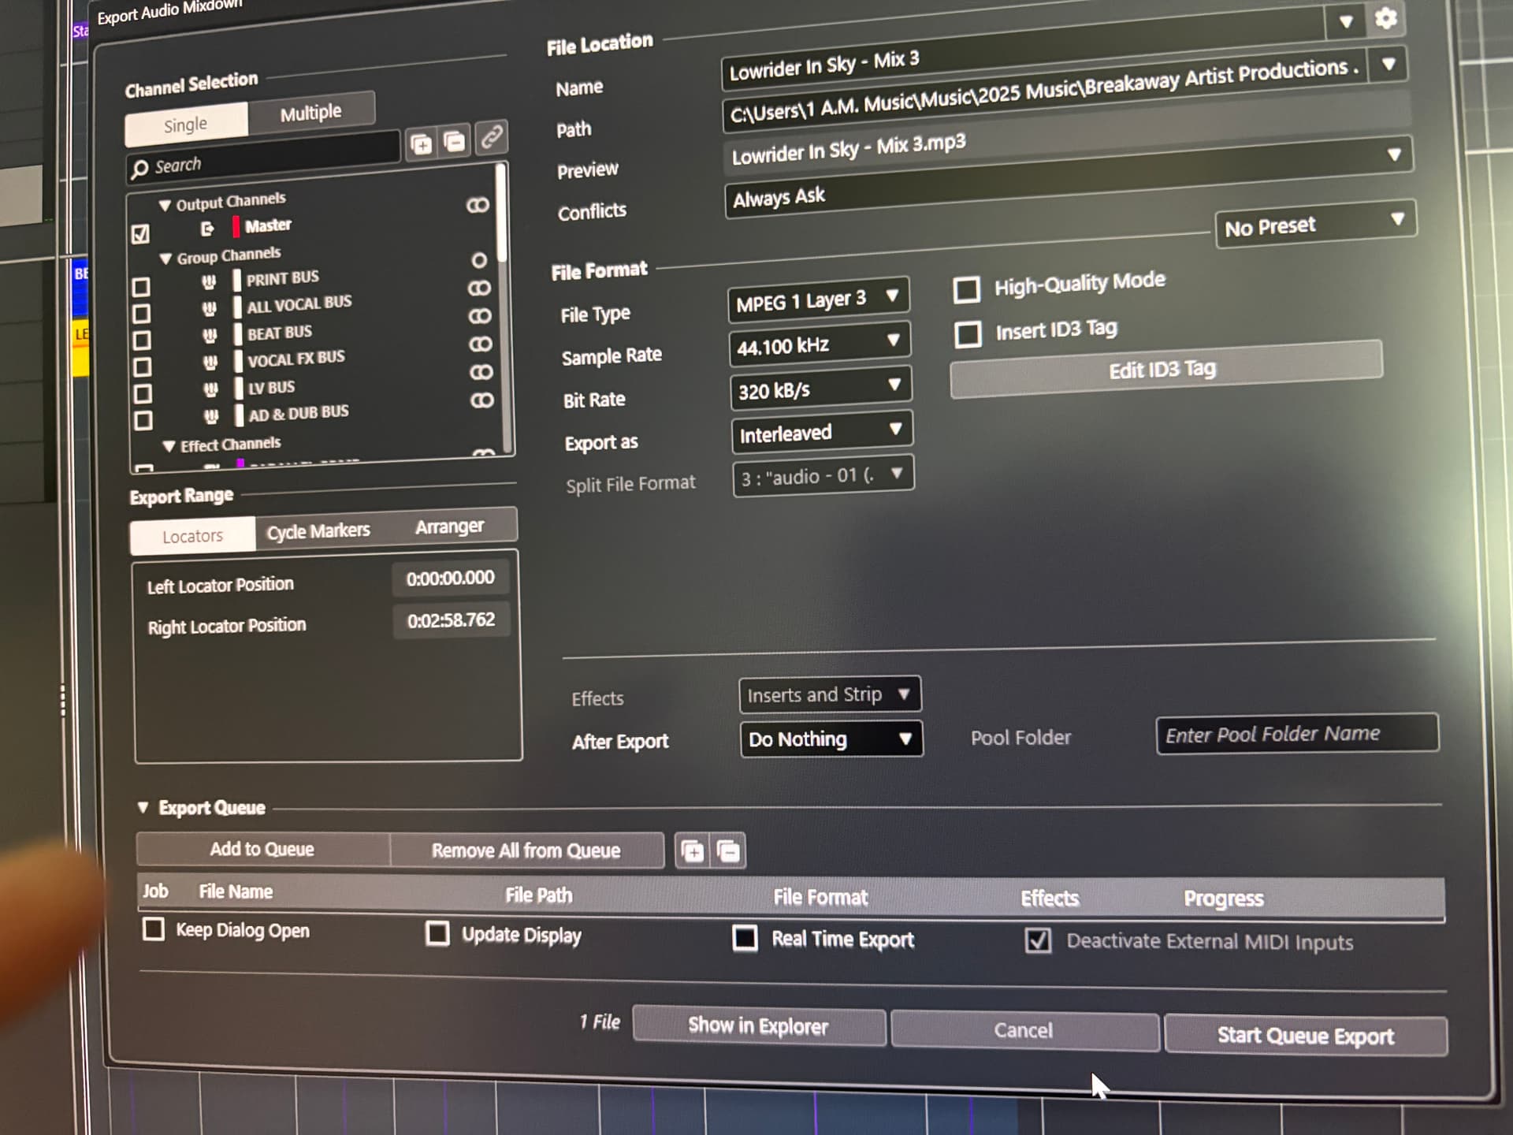Select the Cycle Markers export range tab
This screenshot has width=1513, height=1135.
[318, 531]
